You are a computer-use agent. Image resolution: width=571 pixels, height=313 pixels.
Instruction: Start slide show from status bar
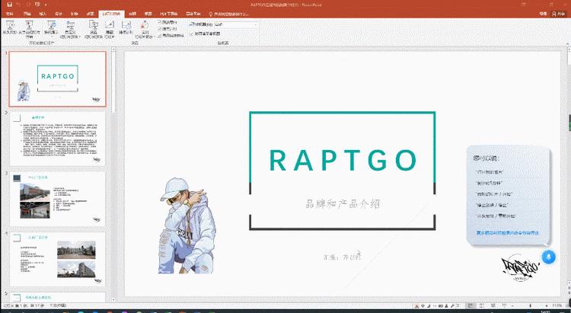pyautogui.click(x=504, y=305)
